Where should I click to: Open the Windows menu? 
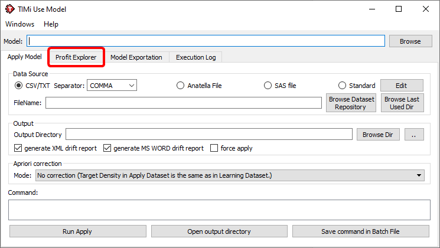coord(19,24)
